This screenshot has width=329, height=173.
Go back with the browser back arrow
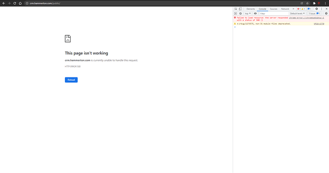[3, 3]
